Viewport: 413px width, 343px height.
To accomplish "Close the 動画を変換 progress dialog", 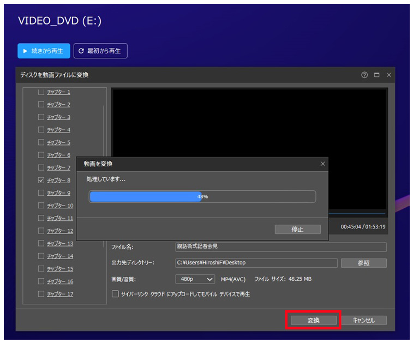I will 322,164.
